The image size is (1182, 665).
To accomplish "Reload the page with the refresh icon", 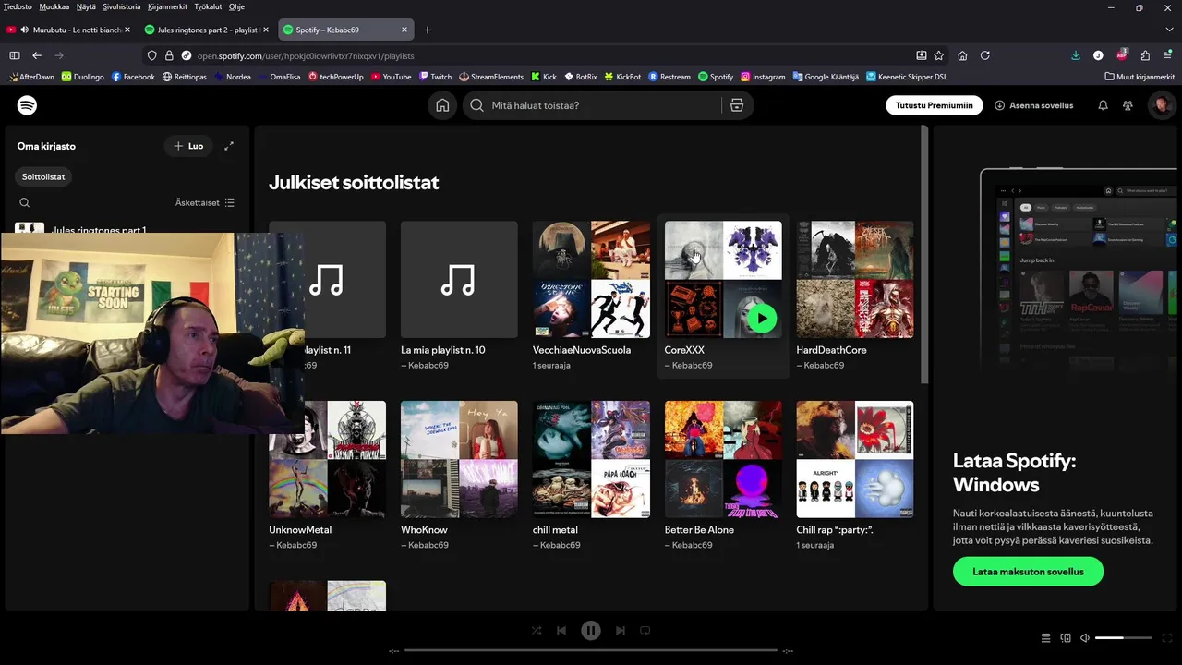I will point(985,55).
